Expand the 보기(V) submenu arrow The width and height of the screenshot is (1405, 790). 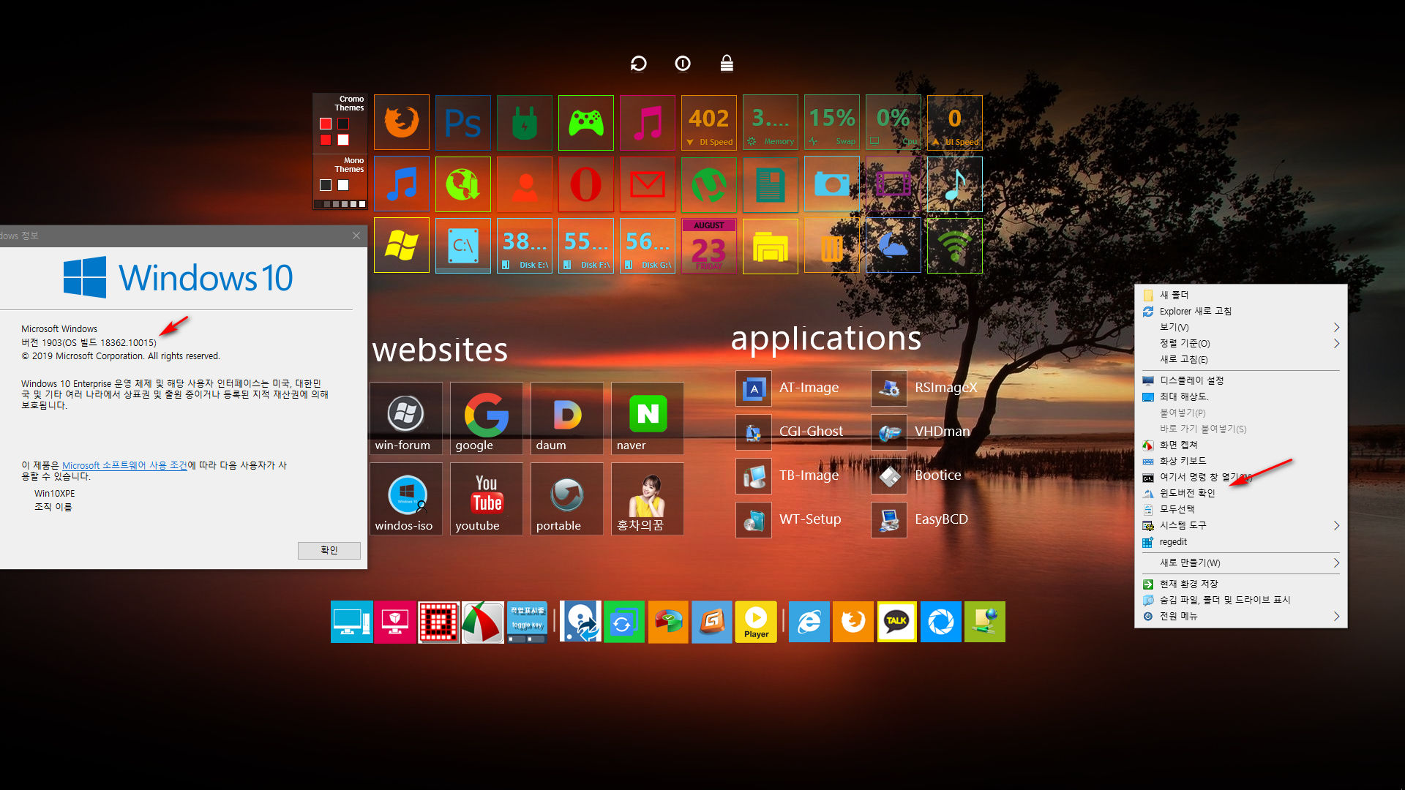[x=1336, y=327]
